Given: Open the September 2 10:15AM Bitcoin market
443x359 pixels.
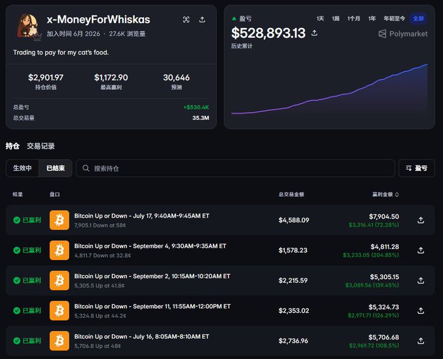Looking at the screenshot, I should tap(152, 276).
